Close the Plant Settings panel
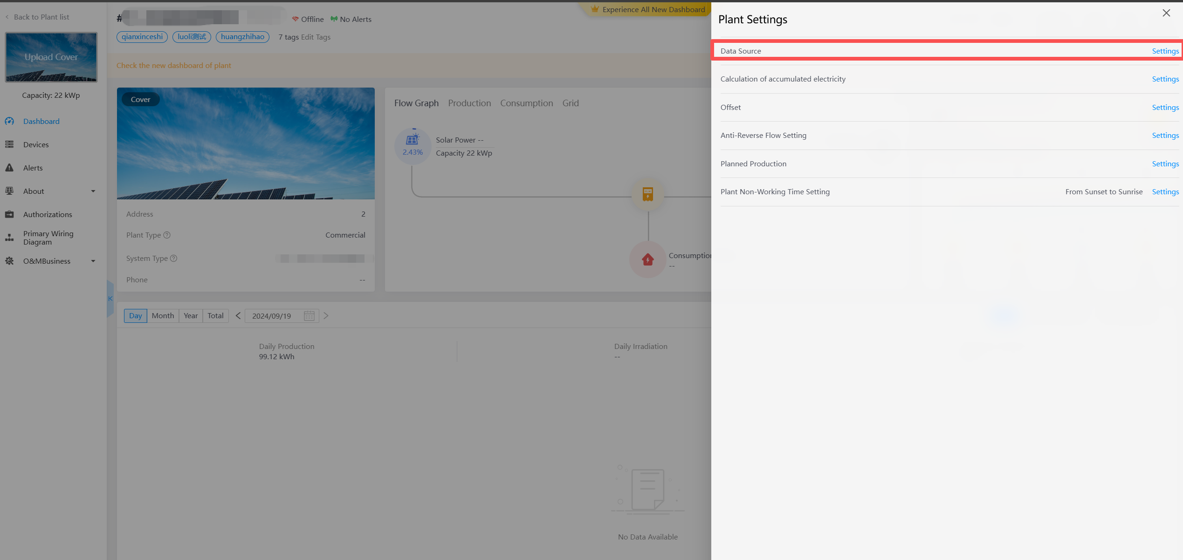The height and width of the screenshot is (560, 1183). [1166, 13]
